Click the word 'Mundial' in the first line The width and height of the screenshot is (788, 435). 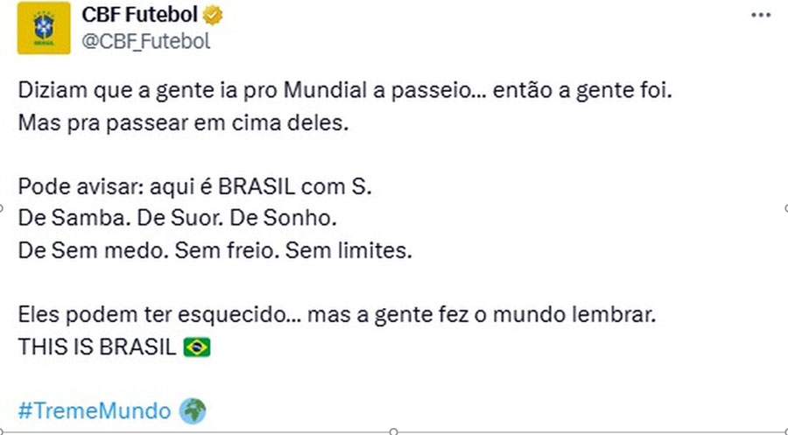click(x=325, y=90)
